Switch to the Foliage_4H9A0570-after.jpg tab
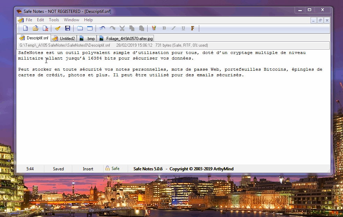Image resolution: width=343 pixels, height=217 pixels. coord(126,38)
